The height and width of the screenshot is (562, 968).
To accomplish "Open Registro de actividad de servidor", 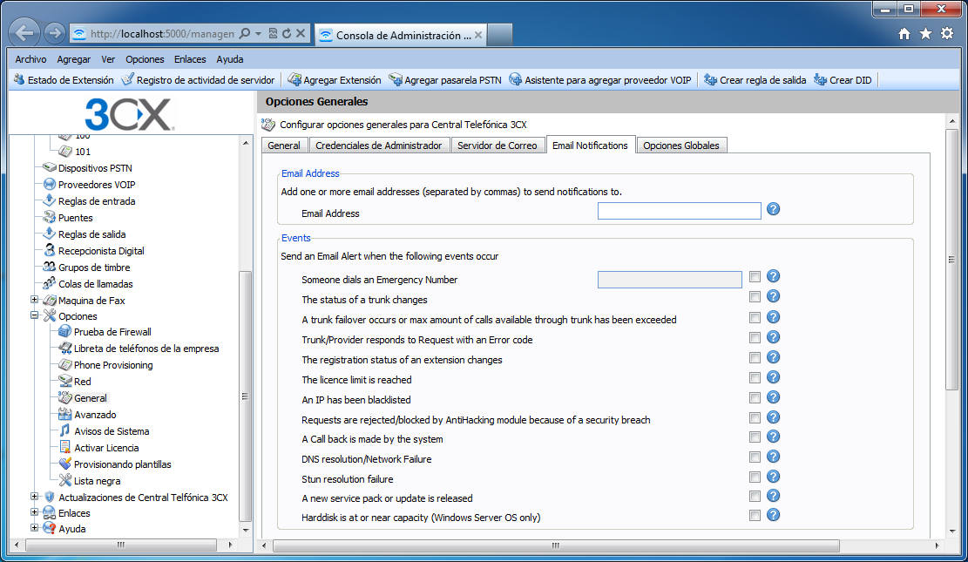I will click(x=198, y=79).
